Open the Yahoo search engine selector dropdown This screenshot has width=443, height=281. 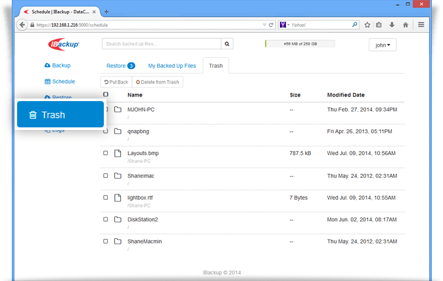285,25
